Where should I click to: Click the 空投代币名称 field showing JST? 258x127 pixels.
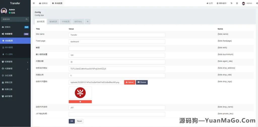click(117, 108)
